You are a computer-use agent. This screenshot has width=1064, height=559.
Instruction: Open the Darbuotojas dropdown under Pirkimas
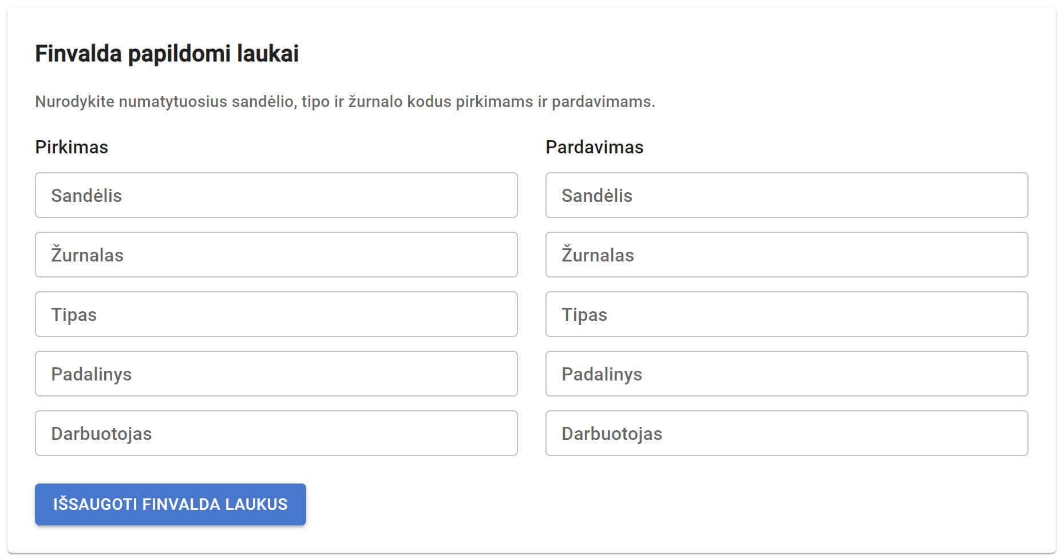(x=276, y=433)
